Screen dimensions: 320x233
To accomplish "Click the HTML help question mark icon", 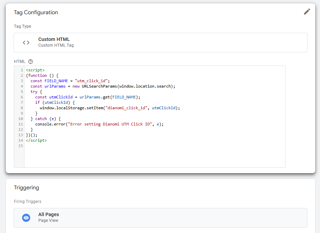I will (31, 62).
